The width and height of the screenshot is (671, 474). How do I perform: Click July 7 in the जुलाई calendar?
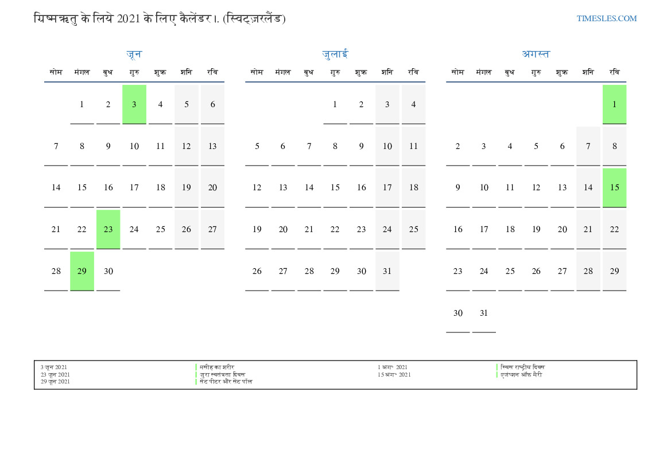click(x=309, y=146)
